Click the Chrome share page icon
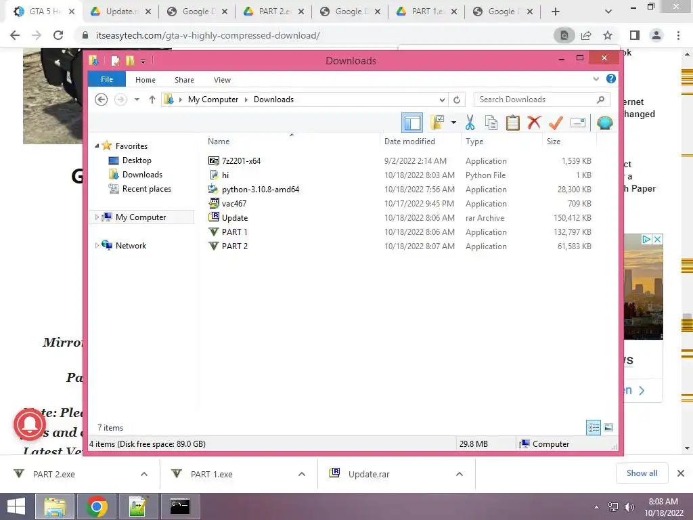The image size is (693, 520). (x=586, y=35)
